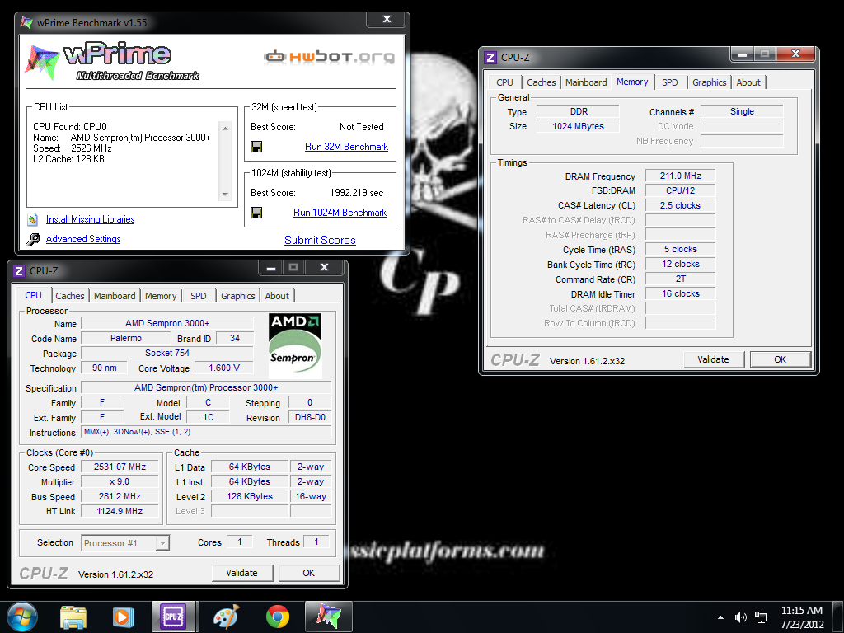844x633 pixels.
Task: Click the CPU List scroll down arrow
Action: point(225,195)
